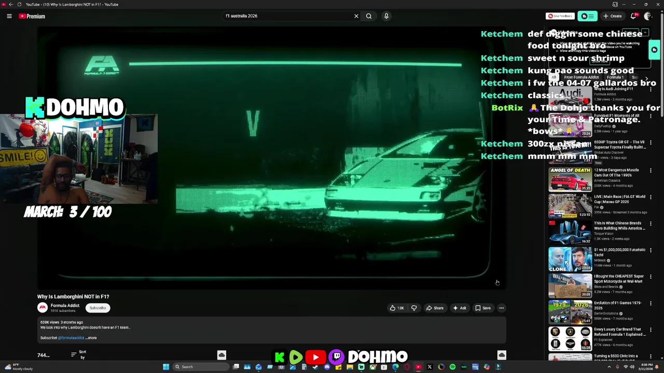Image resolution: width=664 pixels, height=373 pixels.
Task: Collapse the extension panel chevron
Action: pyautogui.click(x=645, y=33)
